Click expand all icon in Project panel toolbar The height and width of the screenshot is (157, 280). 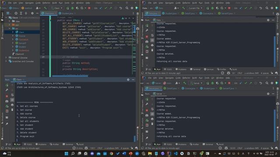tap(21, 13)
